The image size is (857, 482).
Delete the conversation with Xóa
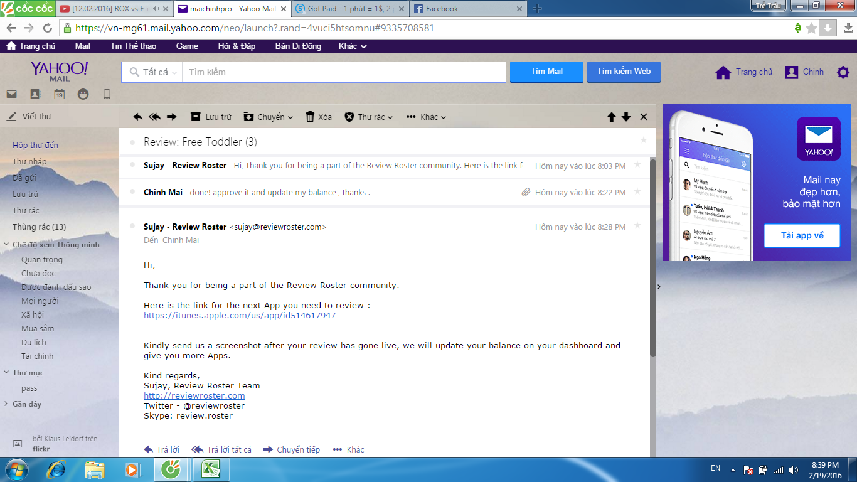pyautogui.click(x=319, y=117)
